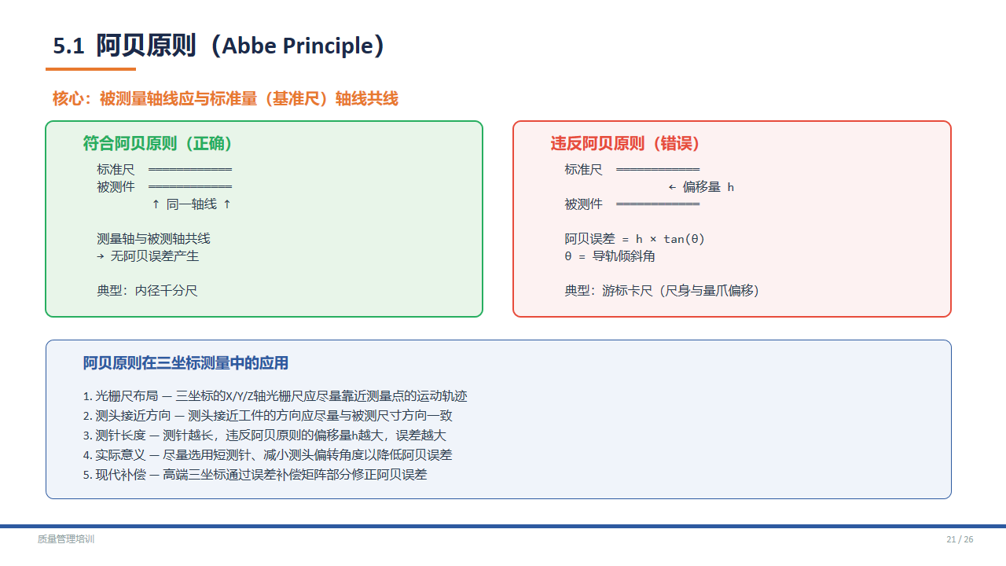Image resolution: width=1006 pixels, height=566 pixels.
Task: Click the "典型：游标卡尺" example text
Action: click(x=662, y=291)
